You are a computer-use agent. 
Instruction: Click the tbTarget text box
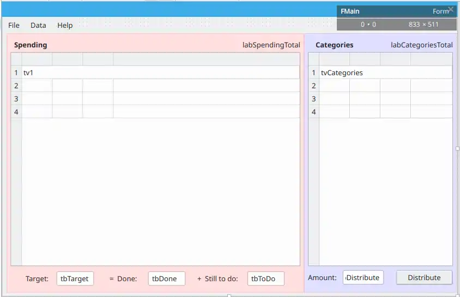coord(75,278)
